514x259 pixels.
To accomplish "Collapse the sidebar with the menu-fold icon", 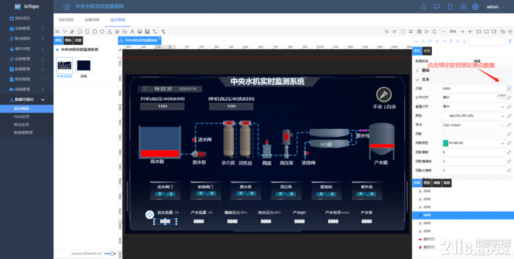I will (x=67, y=7).
